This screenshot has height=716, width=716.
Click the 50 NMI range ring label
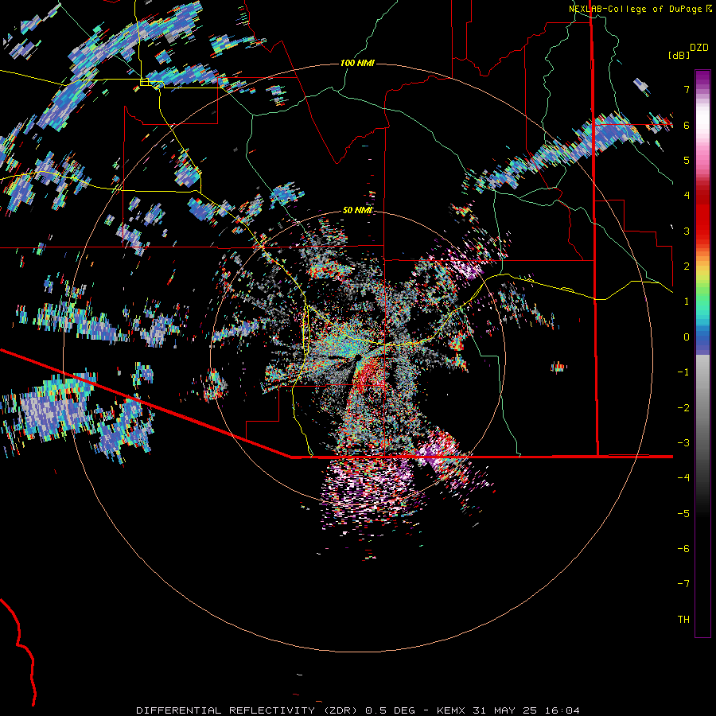point(357,210)
